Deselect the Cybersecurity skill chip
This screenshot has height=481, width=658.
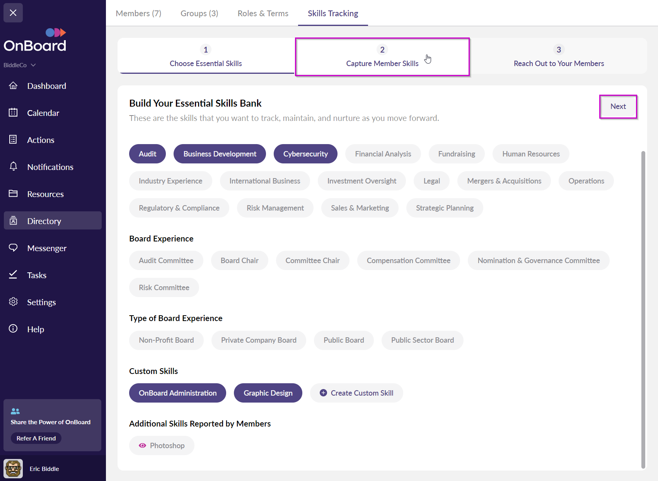pos(305,154)
